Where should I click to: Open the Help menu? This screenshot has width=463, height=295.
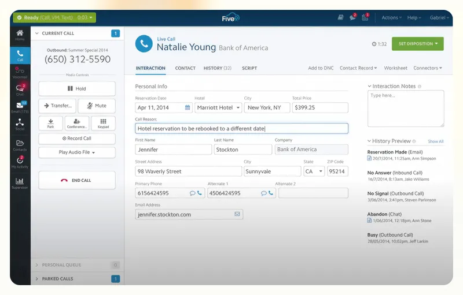[x=414, y=18]
